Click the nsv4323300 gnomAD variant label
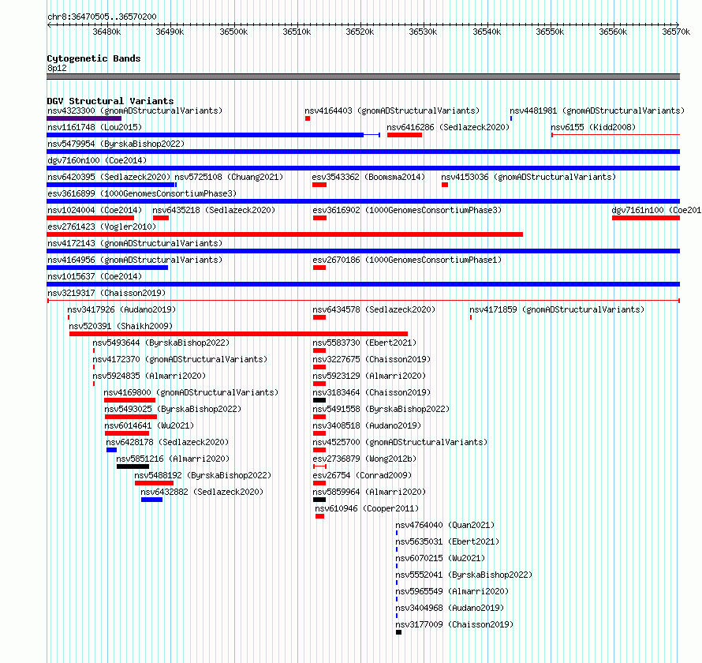This screenshot has height=663, width=702. pyautogui.click(x=135, y=110)
